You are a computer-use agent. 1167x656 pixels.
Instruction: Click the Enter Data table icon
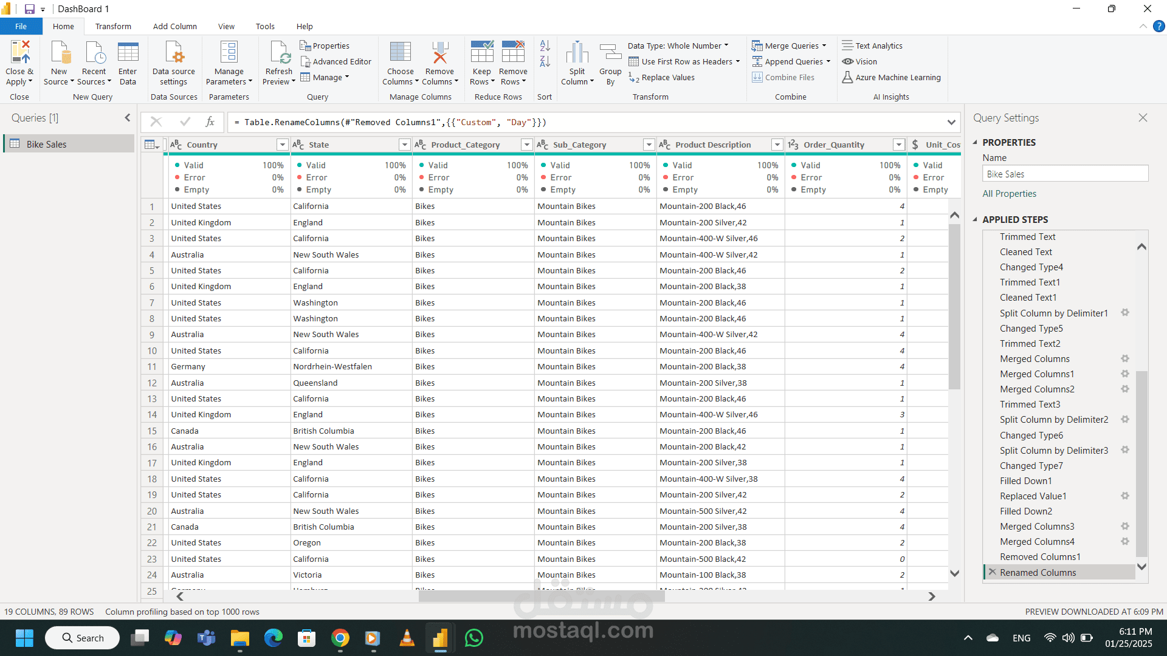click(x=128, y=53)
